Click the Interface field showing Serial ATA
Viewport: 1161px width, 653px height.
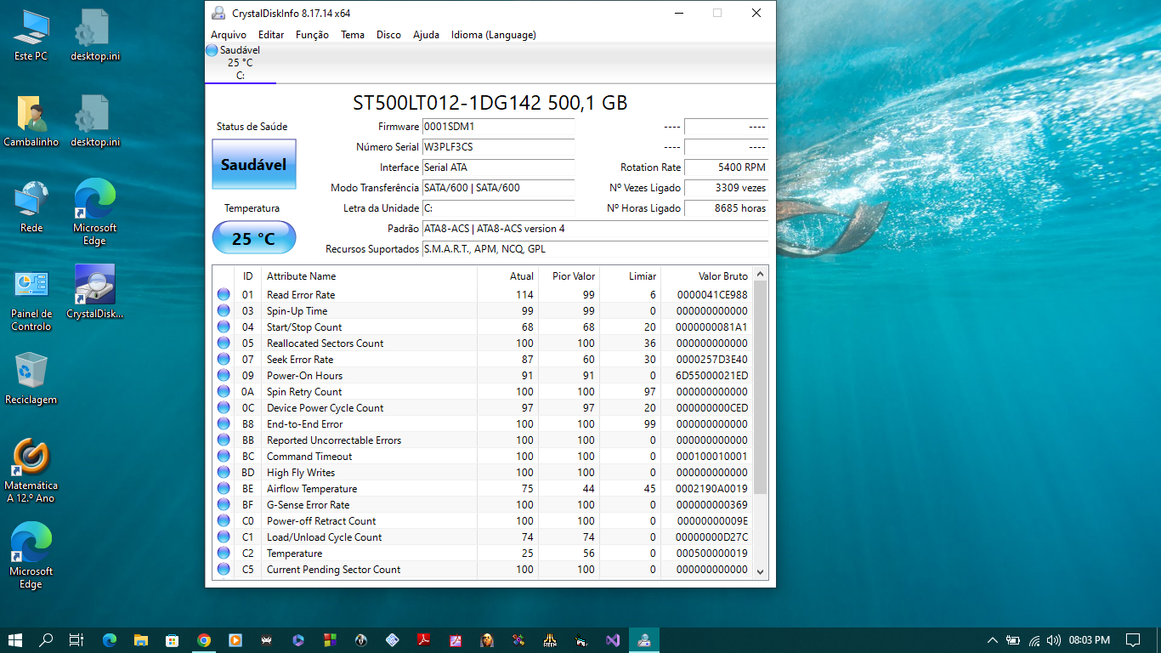[x=498, y=168]
